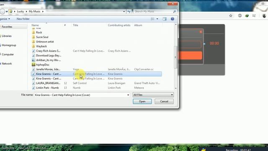
Task: Click the ClipConverter.cc album cell
Action: pyautogui.click(x=144, y=69)
